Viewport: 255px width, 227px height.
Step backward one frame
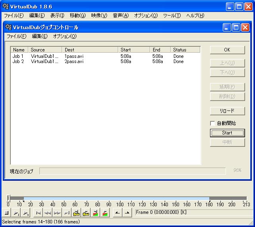[x=48, y=213]
